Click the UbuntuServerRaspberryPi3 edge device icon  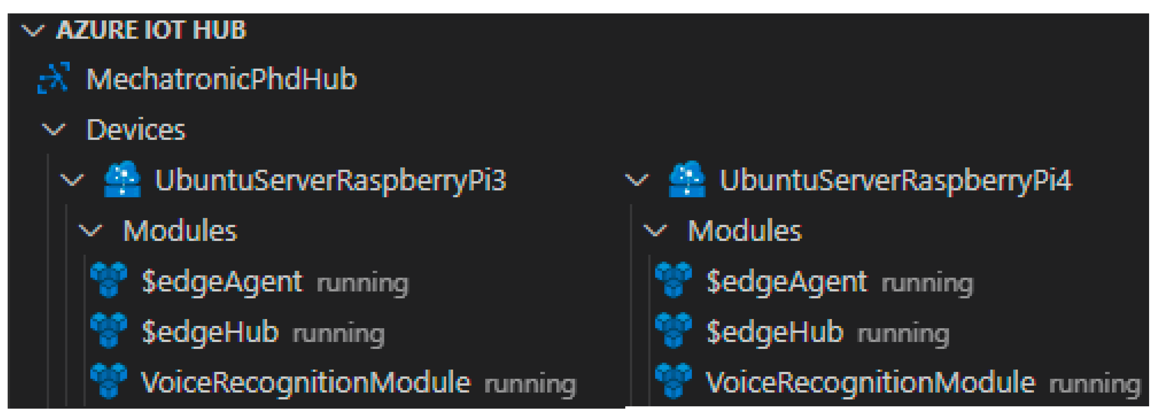122,179
